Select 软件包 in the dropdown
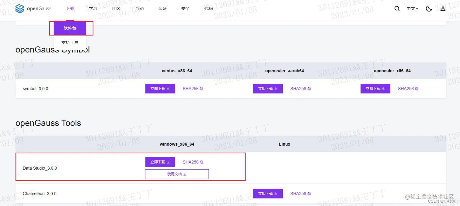Viewport: 460px width, 206px height. click(70, 28)
